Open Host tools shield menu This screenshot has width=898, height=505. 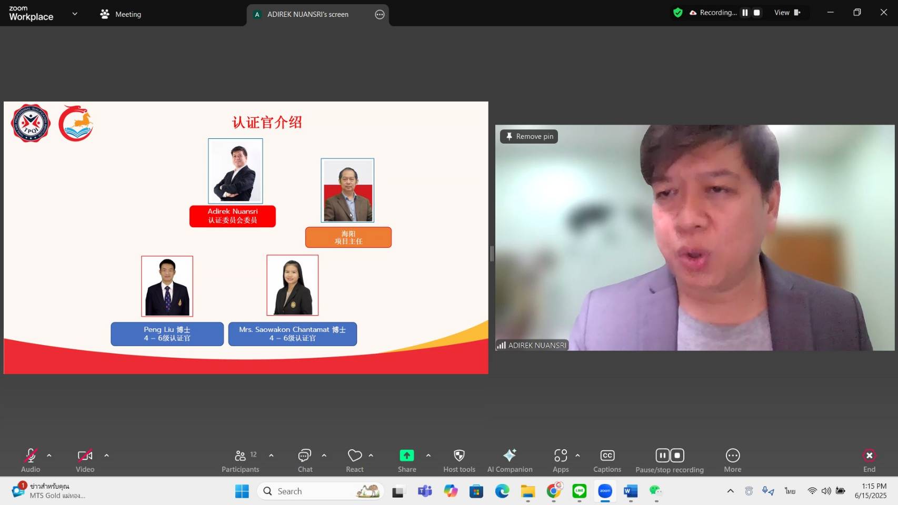point(459,460)
